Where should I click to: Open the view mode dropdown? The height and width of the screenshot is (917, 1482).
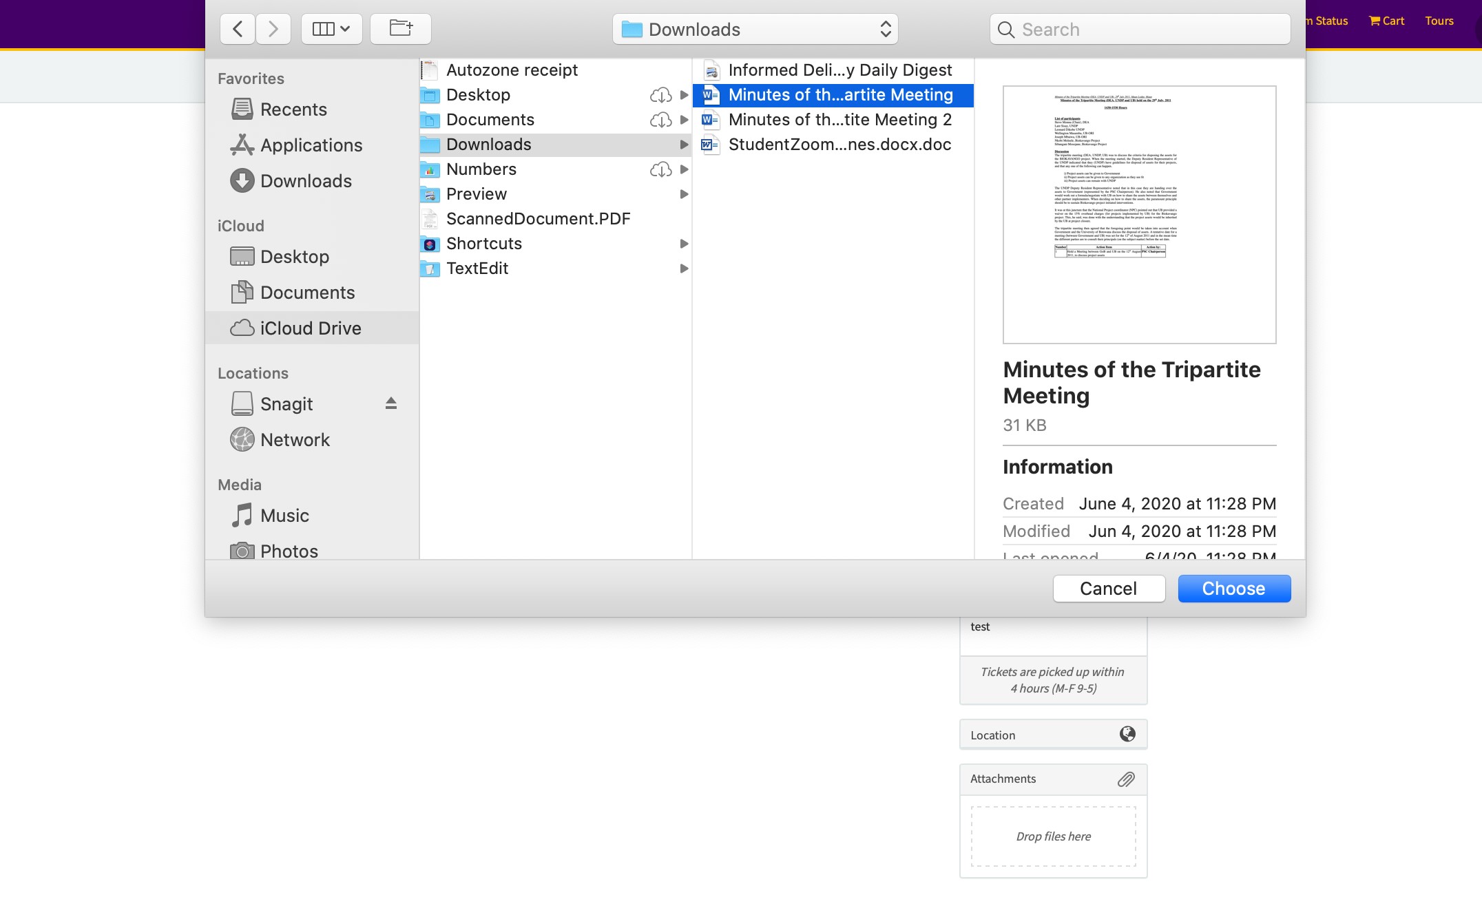(332, 29)
